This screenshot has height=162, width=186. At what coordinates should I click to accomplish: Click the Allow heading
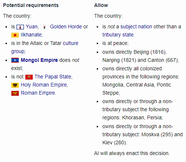[101, 5]
